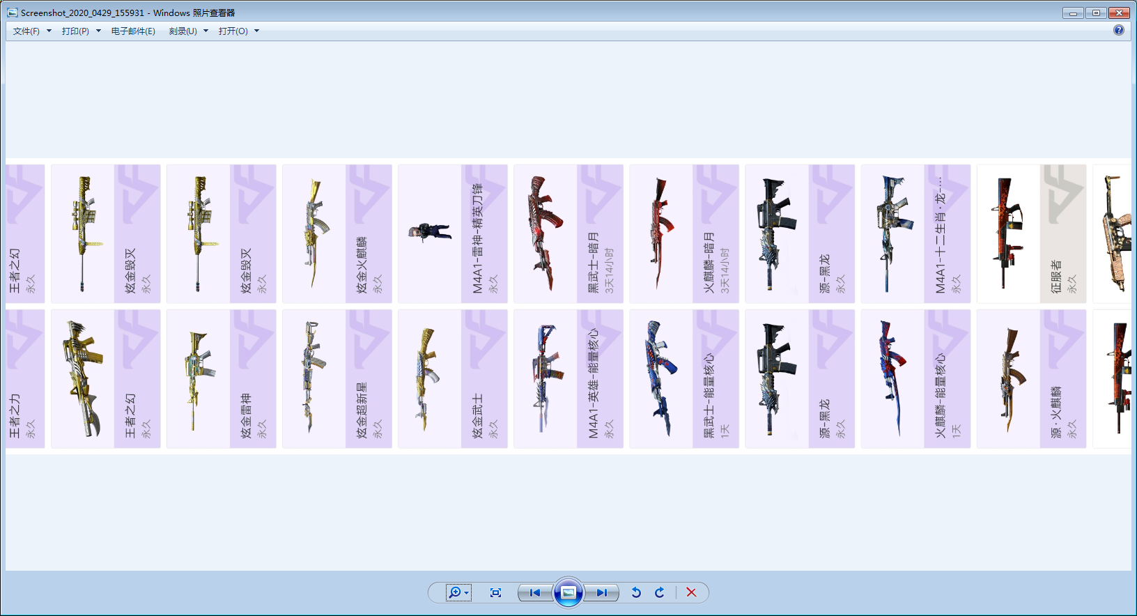The width and height of the screenshot is (1137, 616).
Task: Delete the current picture with the red X
Action: tap(691, 592)
